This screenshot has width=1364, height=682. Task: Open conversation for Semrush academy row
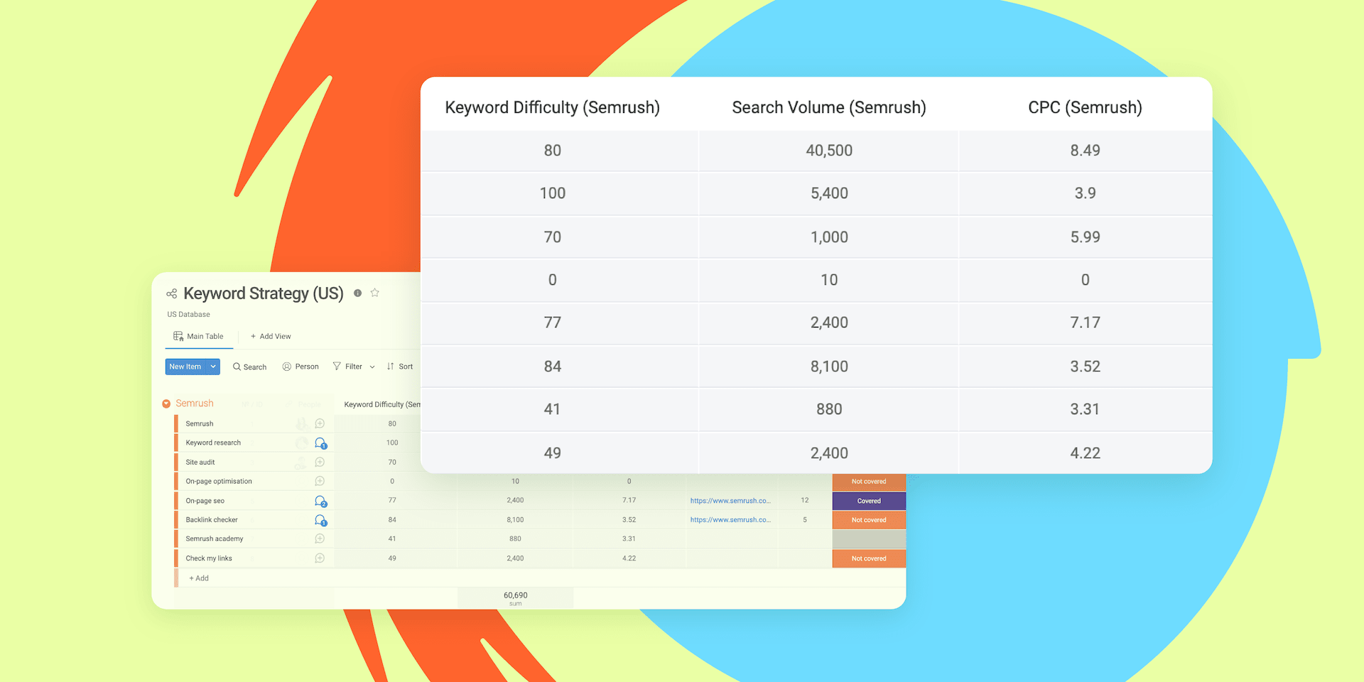pyautogui.click(x=320, y=538)
